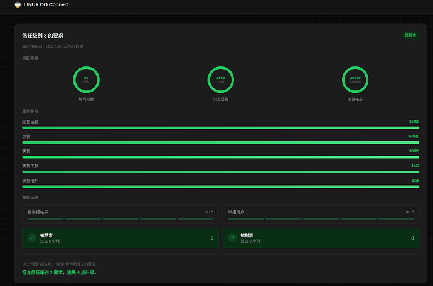Screen dimensions: 433x286
Task: Click the 回复话题 progress bar
Action: point(221,128)
